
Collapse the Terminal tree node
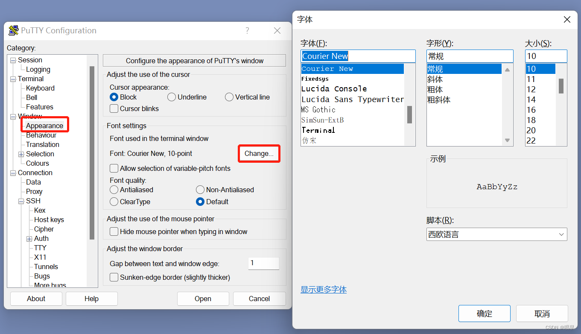pyautogui.click(x=13, y=79)
